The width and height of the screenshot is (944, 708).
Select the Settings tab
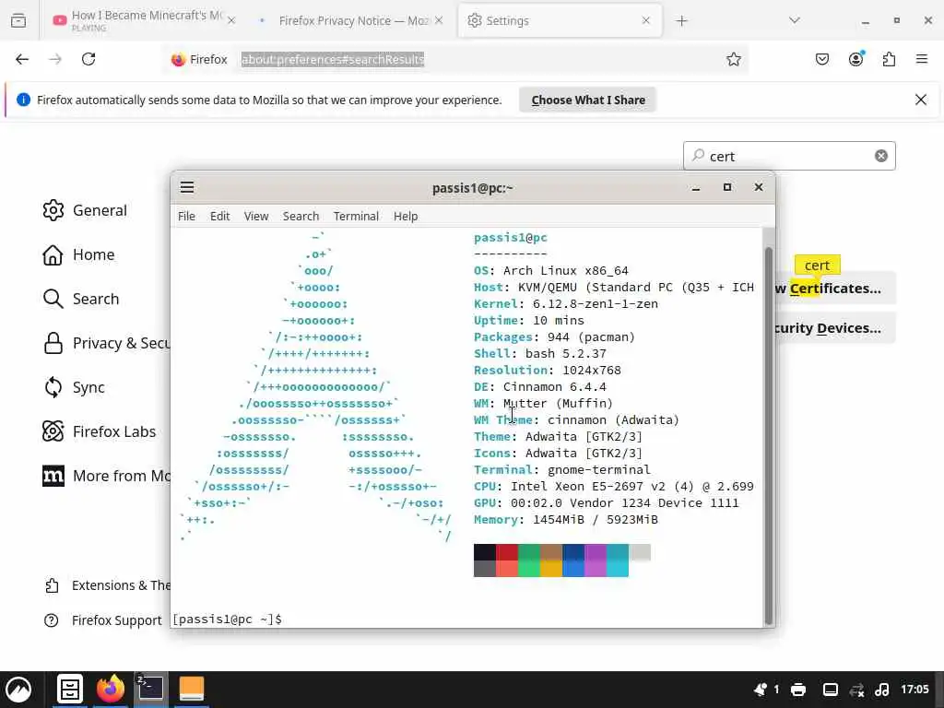pos(560,20)
